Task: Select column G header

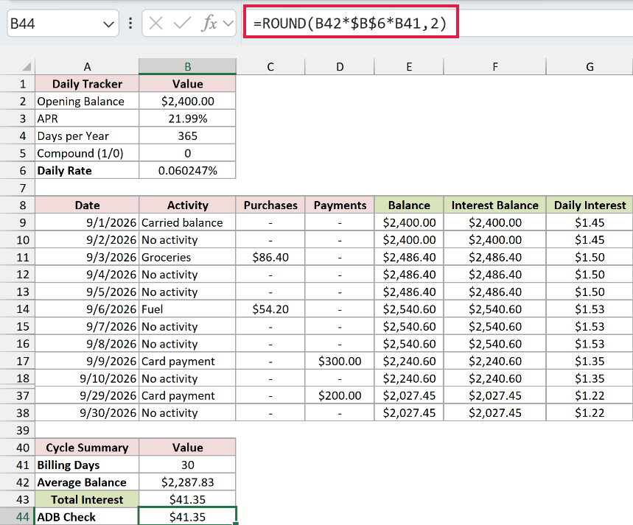Action: click(590, 66)
